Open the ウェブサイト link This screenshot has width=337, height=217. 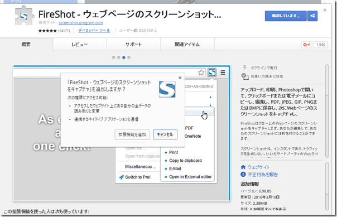[258, 167]
